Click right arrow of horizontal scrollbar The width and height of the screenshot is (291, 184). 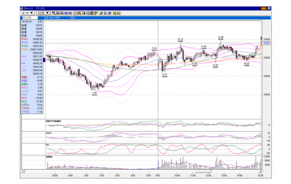[x=261, y=171]
